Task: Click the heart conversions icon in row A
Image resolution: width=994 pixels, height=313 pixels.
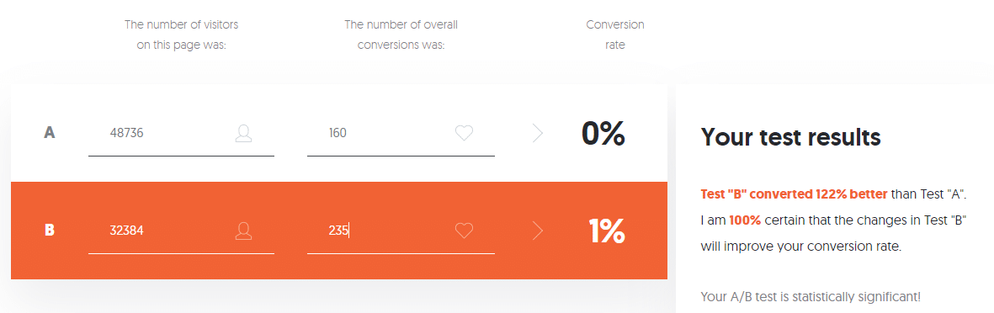Action: pos(464,133)
